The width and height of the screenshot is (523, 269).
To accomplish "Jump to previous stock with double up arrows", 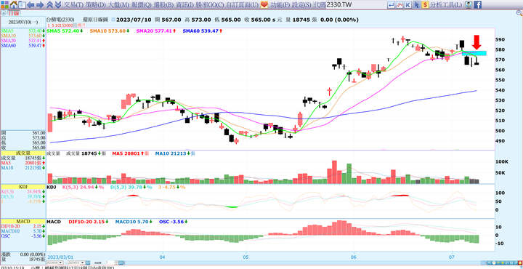I will [49, 4].
